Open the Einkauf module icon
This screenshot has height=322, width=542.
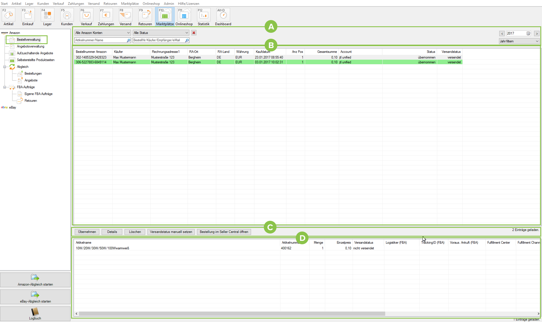click(x=28, y=17)
